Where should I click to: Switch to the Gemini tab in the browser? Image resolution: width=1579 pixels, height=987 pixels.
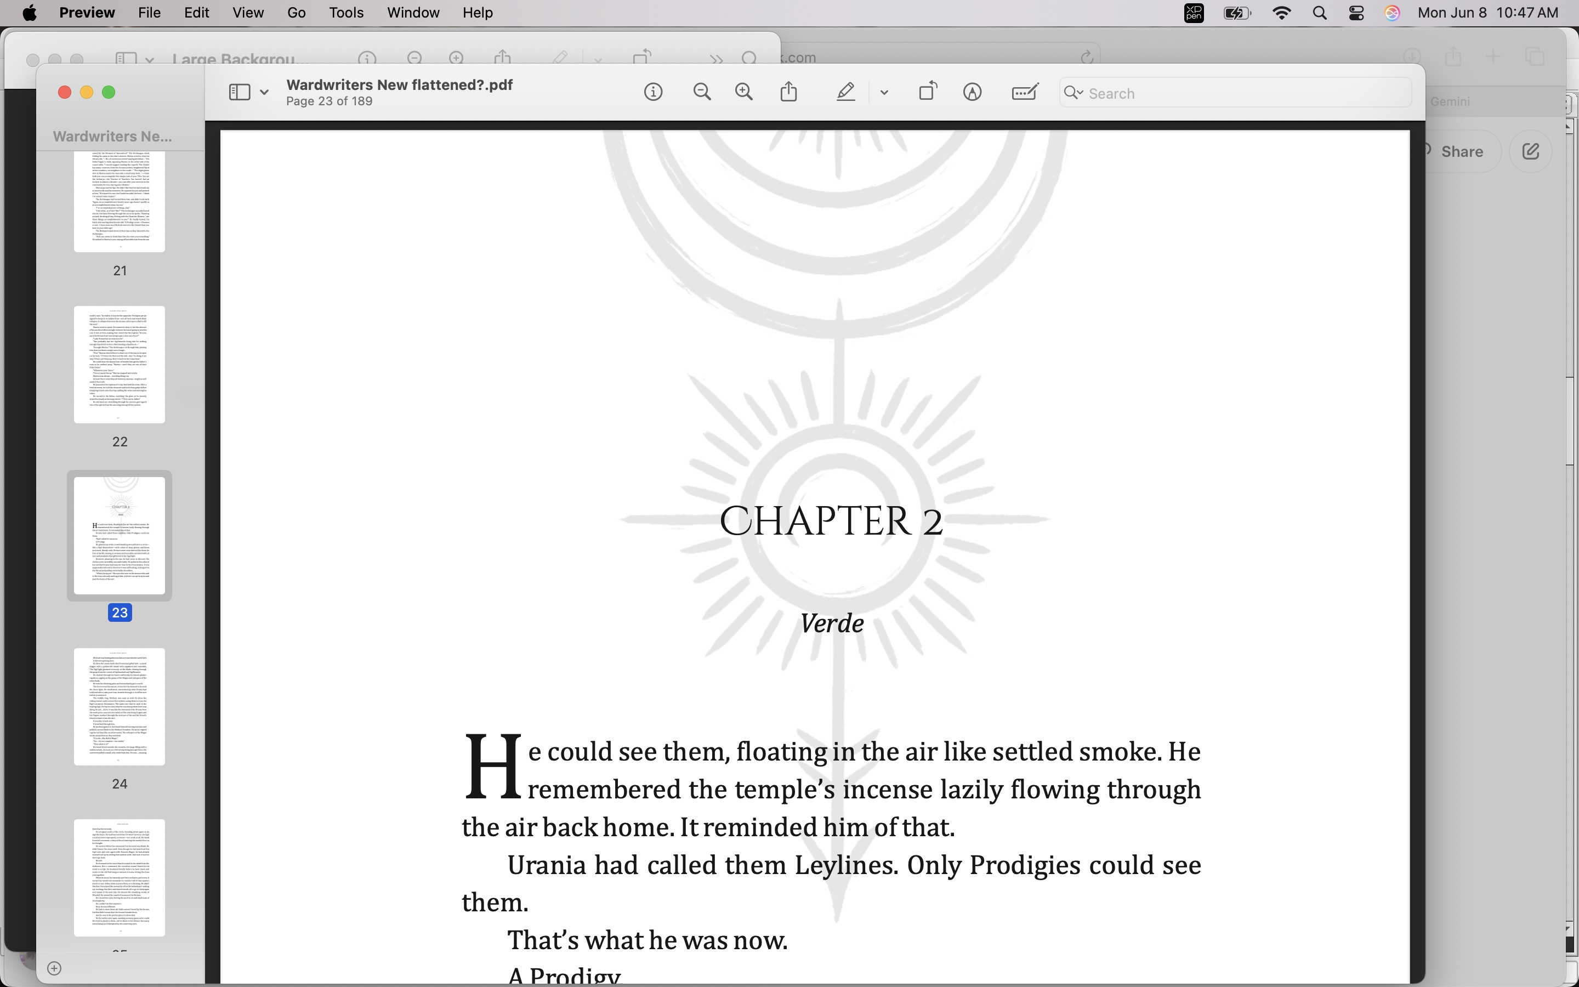tap(1450, 102)
